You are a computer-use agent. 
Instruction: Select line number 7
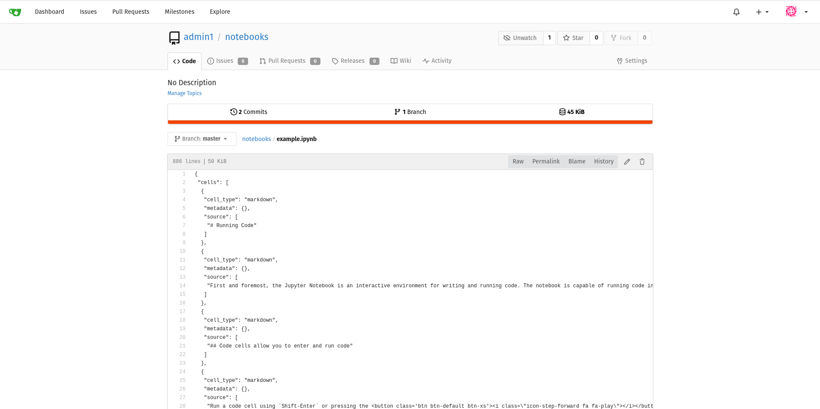click(x=184, y=226)
